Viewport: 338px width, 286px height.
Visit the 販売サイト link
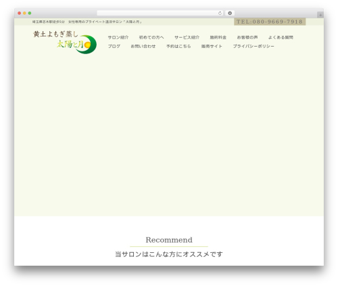[212, 46]
